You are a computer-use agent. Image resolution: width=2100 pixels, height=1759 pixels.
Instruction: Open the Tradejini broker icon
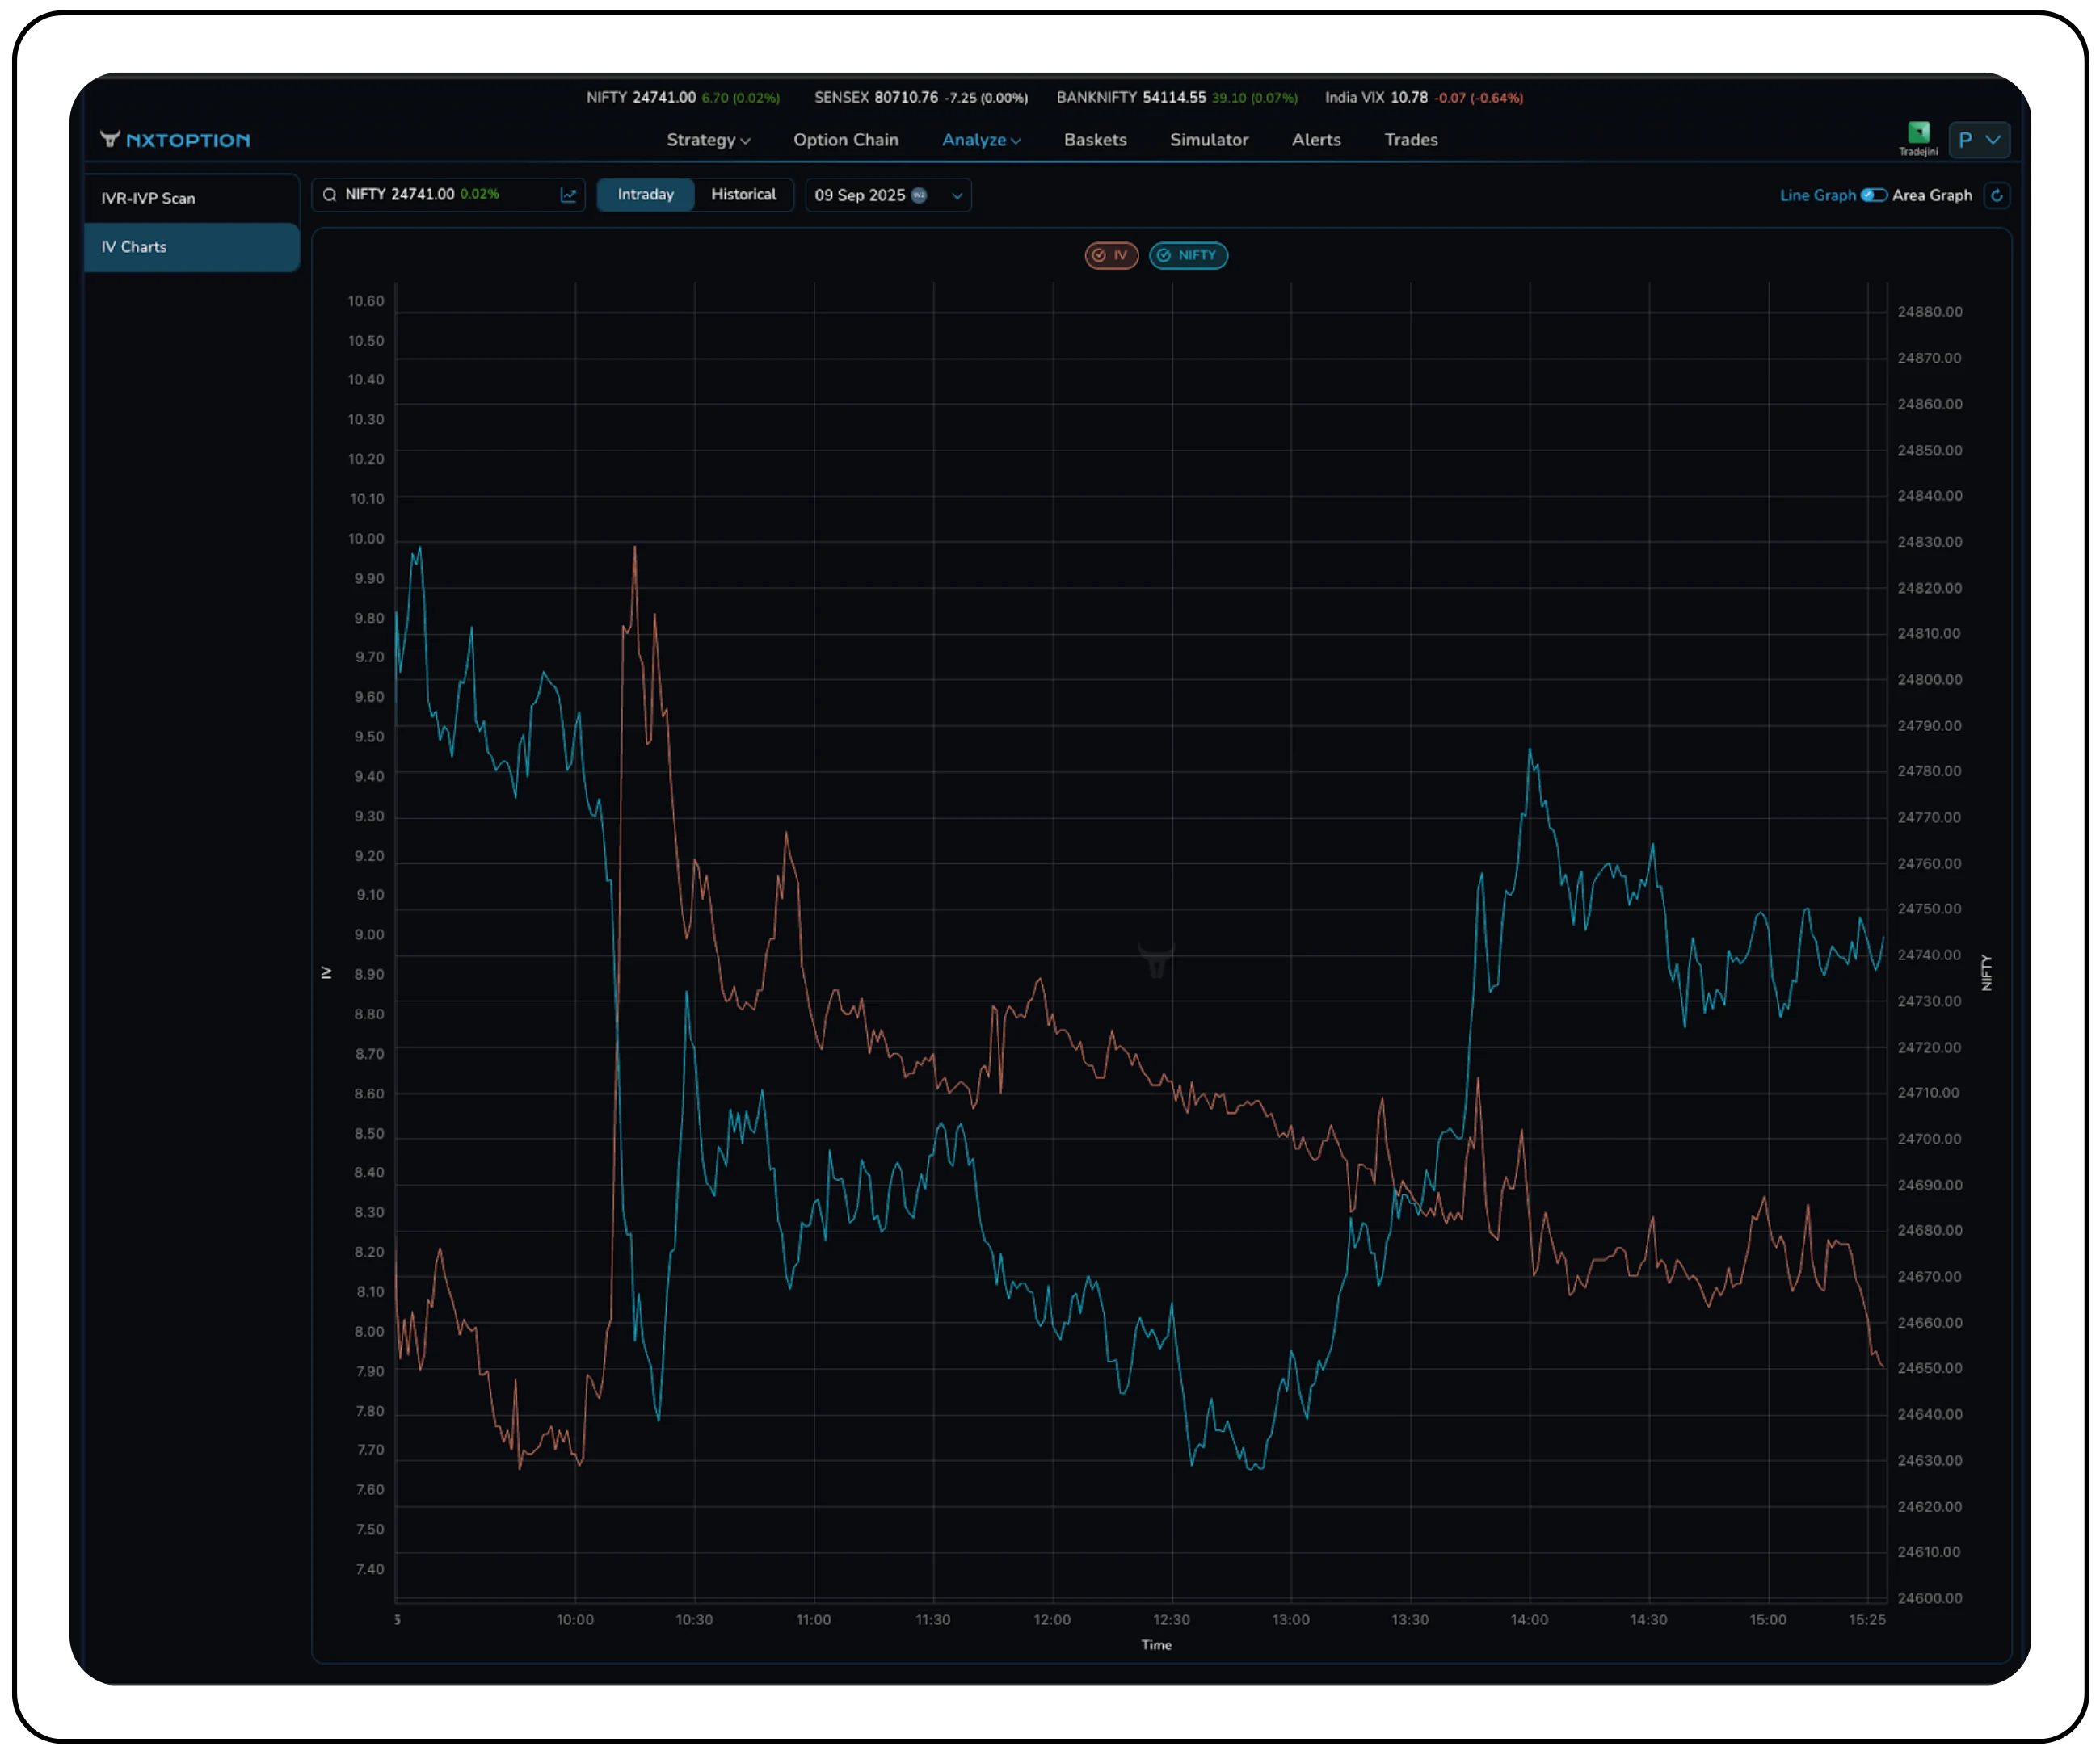tap(1918, 134)
